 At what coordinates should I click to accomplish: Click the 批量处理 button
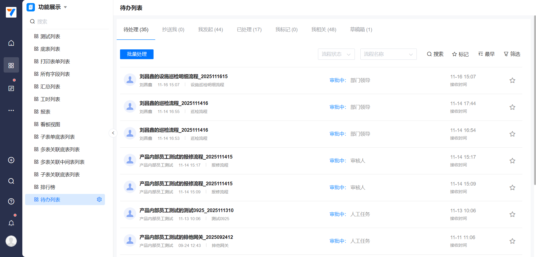(137, 54)
